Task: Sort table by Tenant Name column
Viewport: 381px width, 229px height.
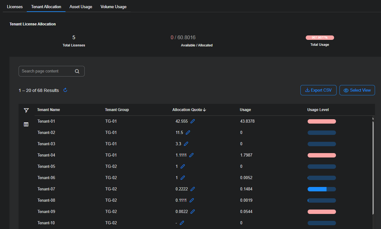Action: coord(49,110)
